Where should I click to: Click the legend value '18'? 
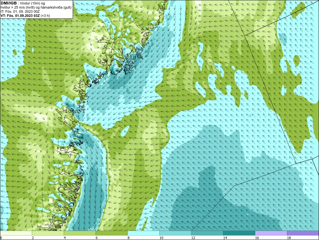click(289, 238)
